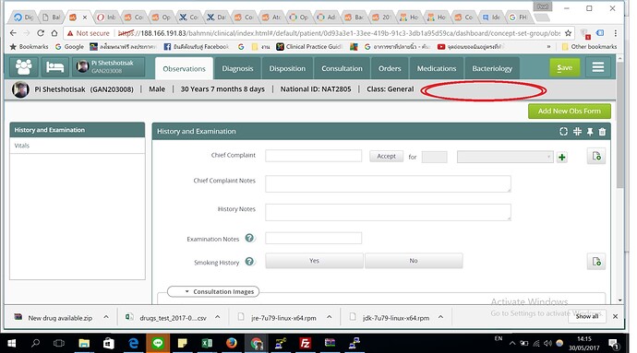The height and width of the screenshot is (353, 637).
Task: Open options for drugs_test csv download
Action: (217, 317)
